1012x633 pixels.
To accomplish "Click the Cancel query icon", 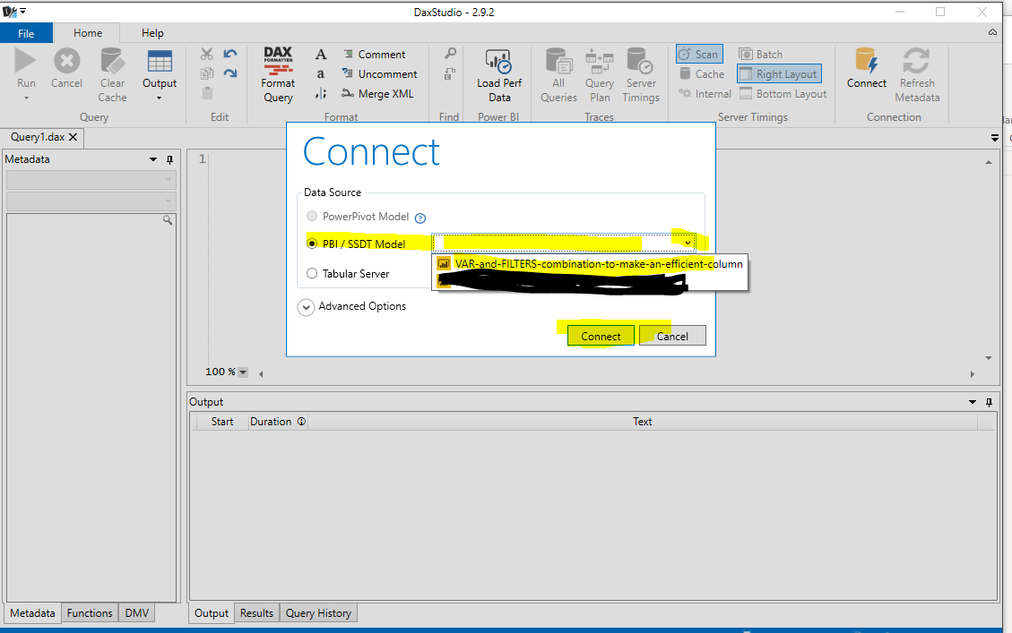I will (x=66, y=61).
